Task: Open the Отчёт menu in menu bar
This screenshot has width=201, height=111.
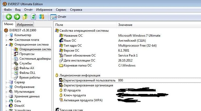Action: 28,10
